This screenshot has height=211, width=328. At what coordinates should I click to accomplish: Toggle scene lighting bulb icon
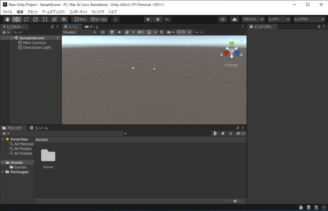click(x=112, y=32)
